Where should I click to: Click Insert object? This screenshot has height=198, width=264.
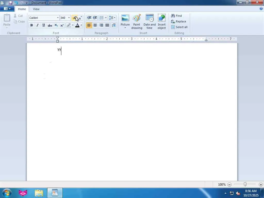point(162,22)
